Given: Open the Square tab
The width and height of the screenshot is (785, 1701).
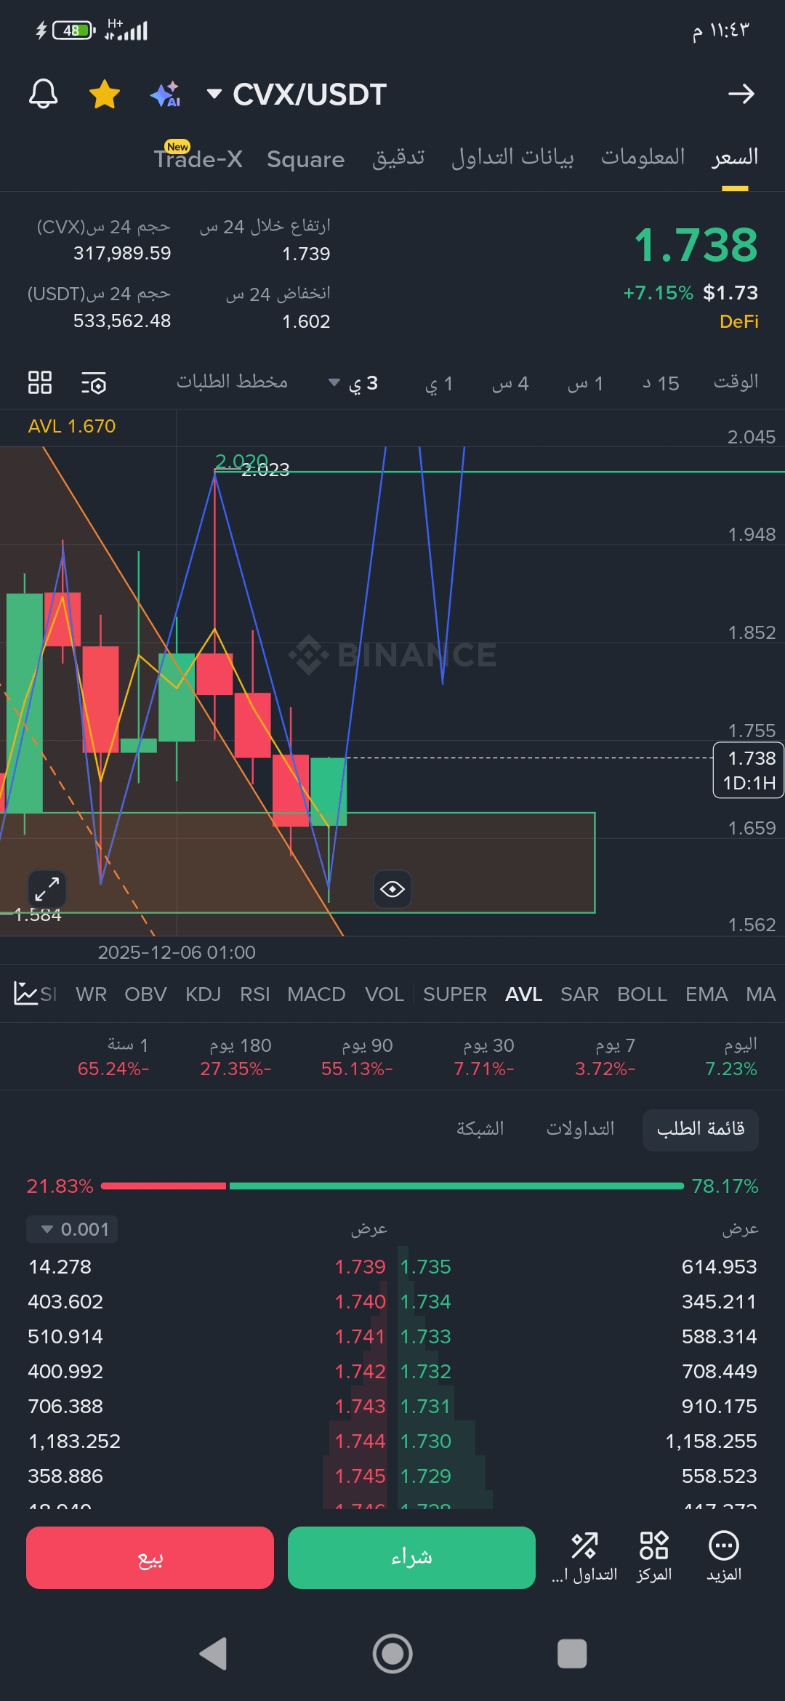Looking at the screenshot, I should [x=305, y=159].
